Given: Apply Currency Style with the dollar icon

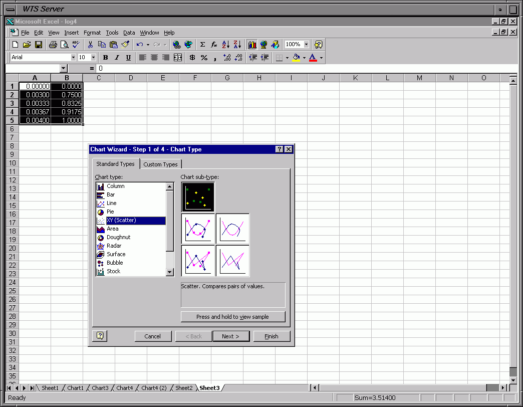Looking at the screenshot, I should pos(192,58).
